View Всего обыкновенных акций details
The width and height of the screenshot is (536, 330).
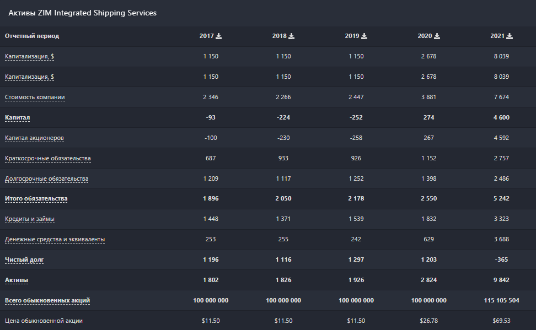coord(49,300)
